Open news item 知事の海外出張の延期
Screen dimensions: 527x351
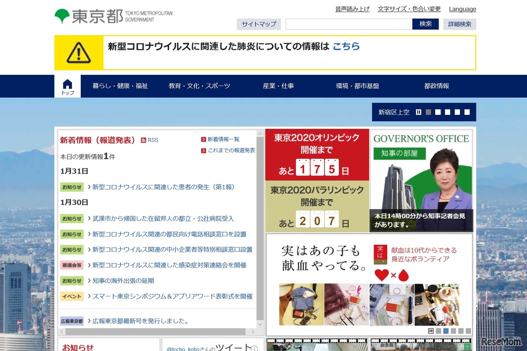pyautogui.click(x=123, y=281)
